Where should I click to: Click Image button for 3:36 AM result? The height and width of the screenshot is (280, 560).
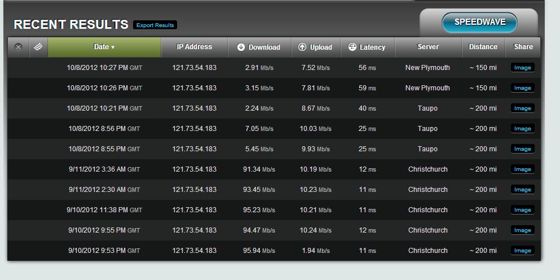(x=523, y=169)
